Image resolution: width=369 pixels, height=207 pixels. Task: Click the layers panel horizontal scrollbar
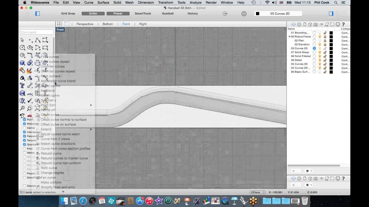click(314, 166)
